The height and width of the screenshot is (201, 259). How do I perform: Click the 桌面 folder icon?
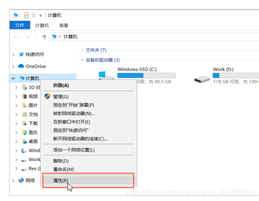[25, 142]
